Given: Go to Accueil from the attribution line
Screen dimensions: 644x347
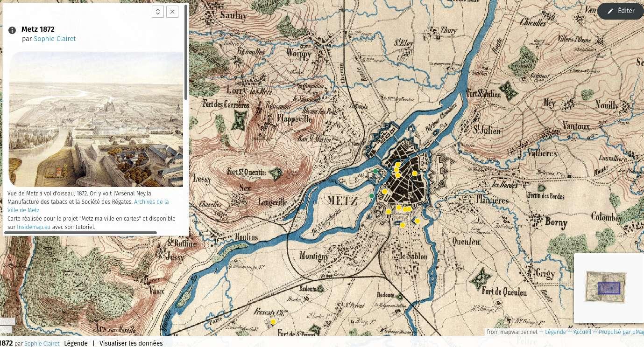Looking at the screenshot, I should 582,332.
